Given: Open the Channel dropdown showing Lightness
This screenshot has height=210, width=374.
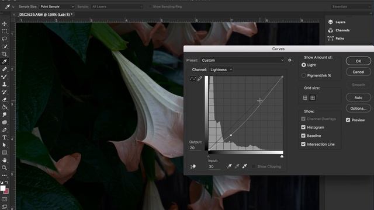Looking at the screenshot, I should 221,69.
